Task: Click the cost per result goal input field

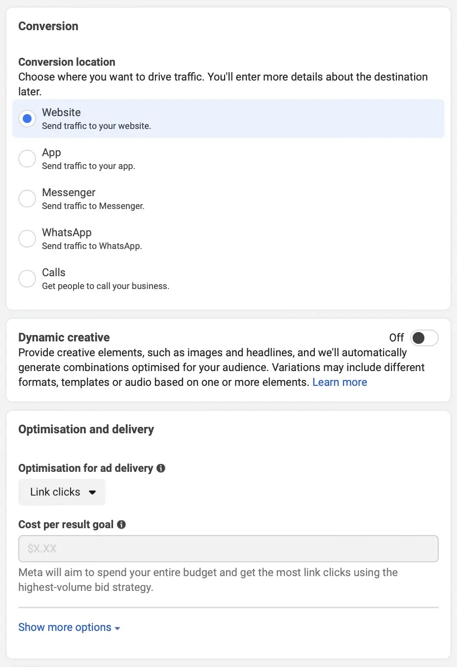Action: tap(228, 548)
